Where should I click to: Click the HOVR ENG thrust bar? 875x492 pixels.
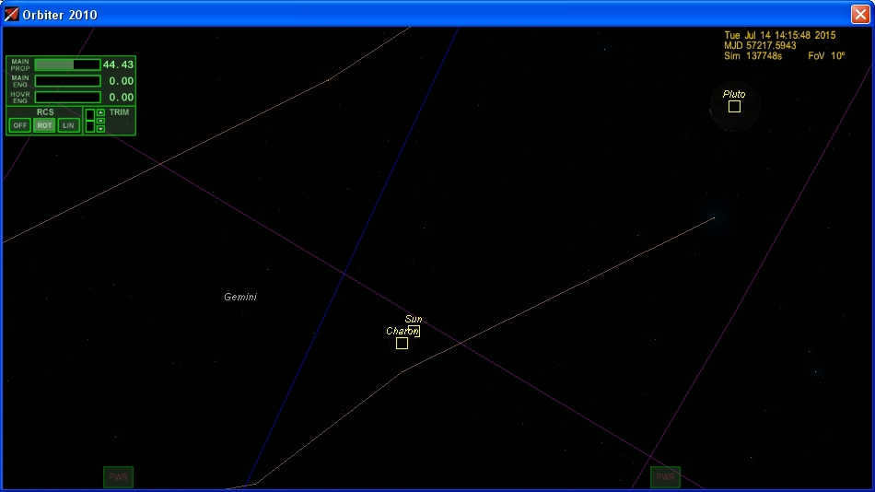coord(67,97)
